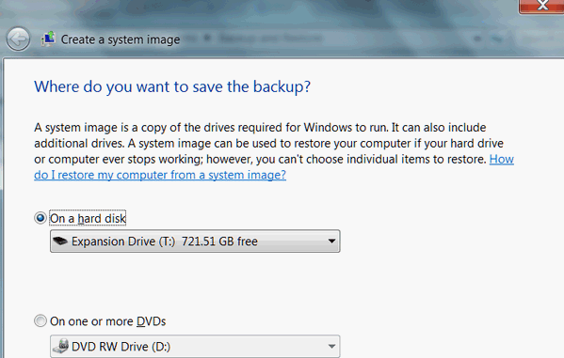Click the 721.51 GB free text

point(219,241)
